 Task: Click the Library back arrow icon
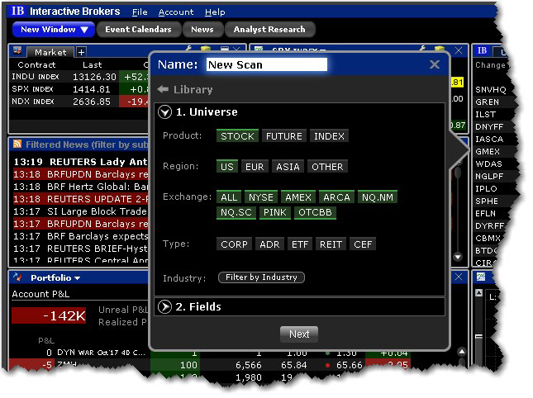click(x=163, y=89)
